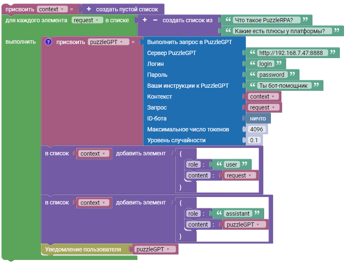Open puzzleGPT variable dropdown in the 'присвоить' block
This screenshot has width=349, height=264.
point(108,42)
